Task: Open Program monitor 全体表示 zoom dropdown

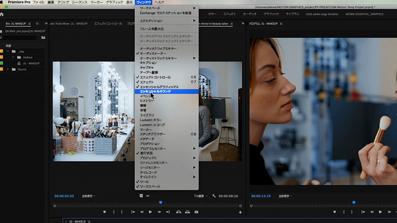Action: click(285, 196)
